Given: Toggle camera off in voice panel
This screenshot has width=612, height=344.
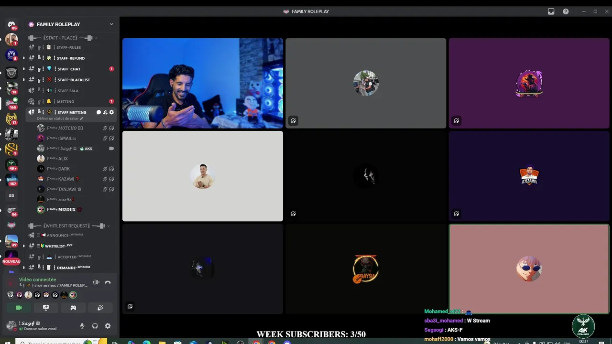Looking at the screenshot, I should click(x=19, y=308).
